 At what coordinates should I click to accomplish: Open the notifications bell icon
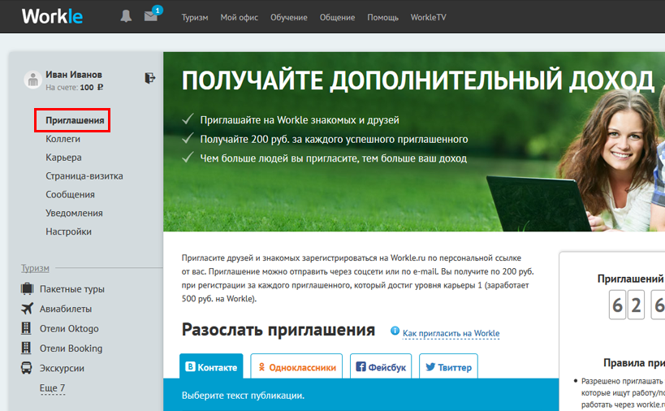point(126,16)
